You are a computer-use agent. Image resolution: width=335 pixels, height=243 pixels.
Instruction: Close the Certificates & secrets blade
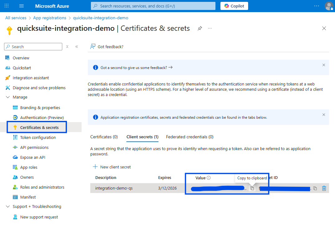point(324,28)
